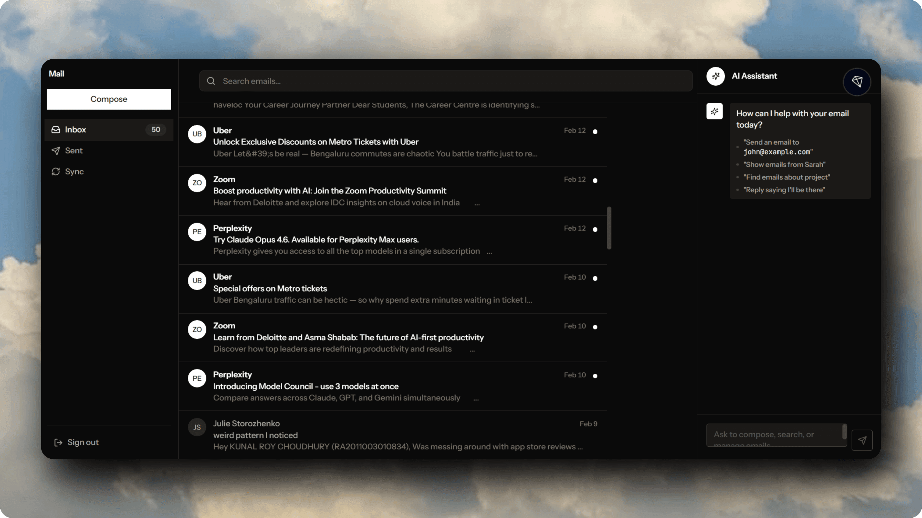Open the Sent folder
This screenshot has height=518, width=922.
click(74, 150)
